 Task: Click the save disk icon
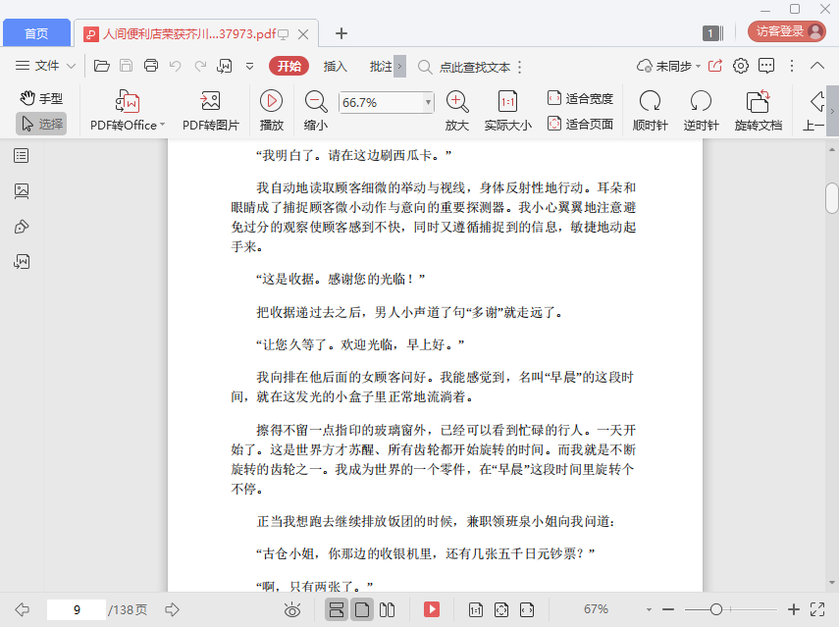[127, 66]
